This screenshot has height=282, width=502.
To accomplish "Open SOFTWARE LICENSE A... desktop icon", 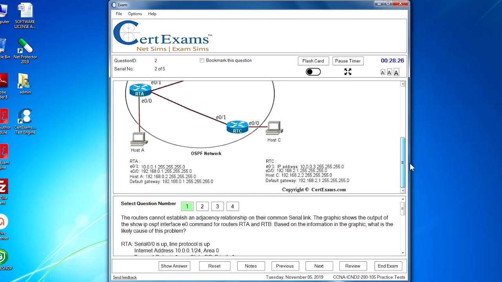I will [25, 16].
